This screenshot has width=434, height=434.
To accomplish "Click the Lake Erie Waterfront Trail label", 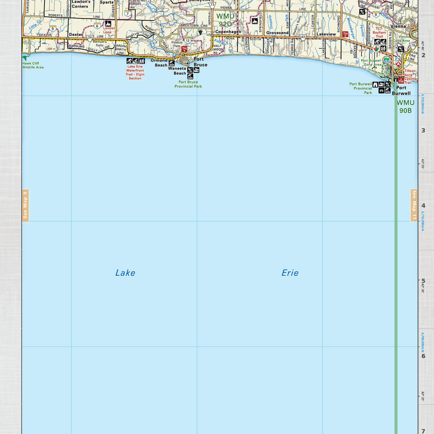I will (x=135, y=72).
